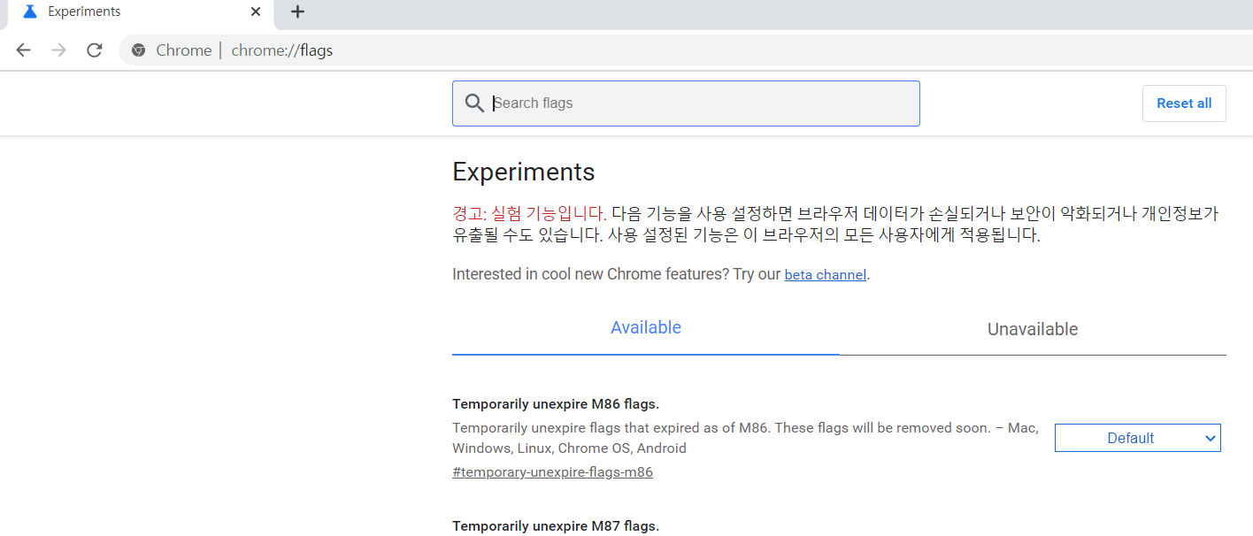Open the beta channel link
This screenshot has height=536, width=1253.
coord(825,275)
